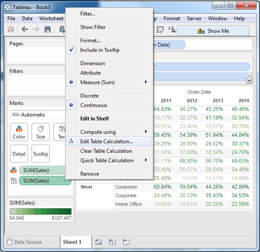Open the Color marks card
Image resolution: width=260 pixels, height=252 pixels.
click(19, 132)
